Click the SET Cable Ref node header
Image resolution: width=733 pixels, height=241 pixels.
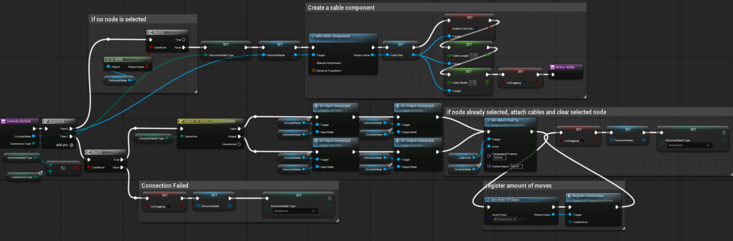tap(400, 44)
